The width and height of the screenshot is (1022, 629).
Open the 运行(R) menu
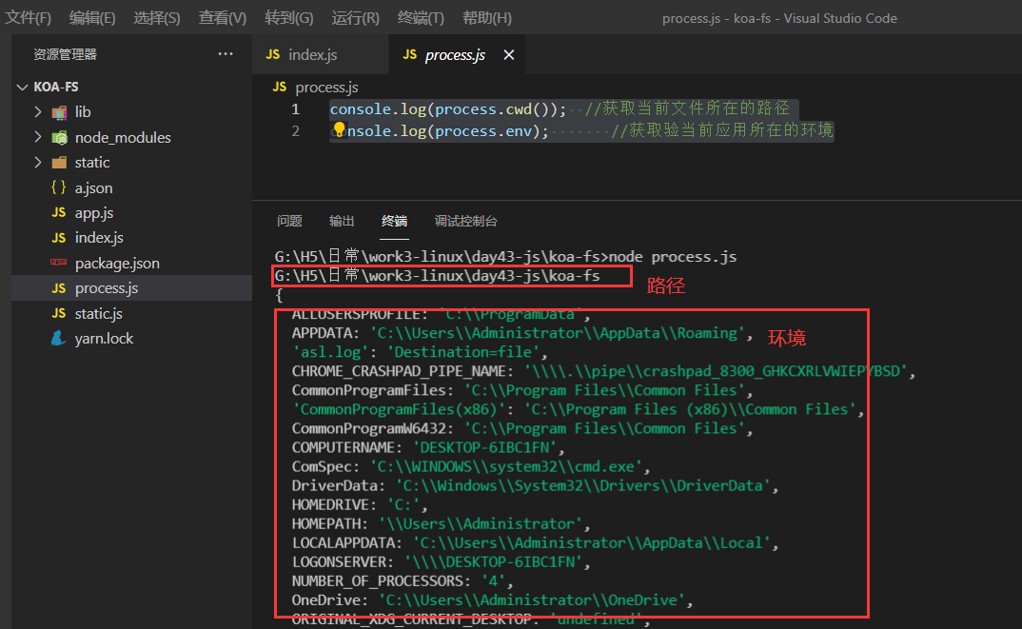click(x=355, y=17)
